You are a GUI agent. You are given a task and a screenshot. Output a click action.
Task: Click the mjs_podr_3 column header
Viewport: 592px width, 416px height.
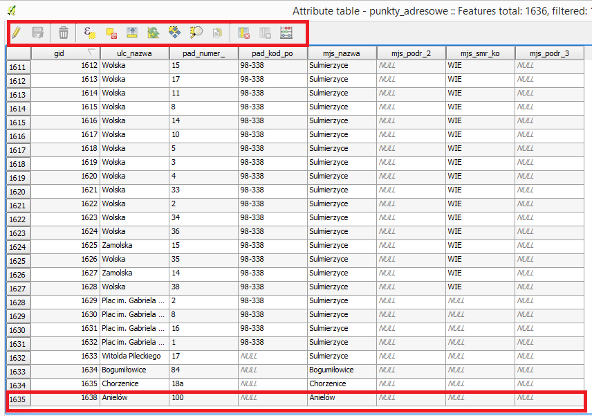point(549,53)
